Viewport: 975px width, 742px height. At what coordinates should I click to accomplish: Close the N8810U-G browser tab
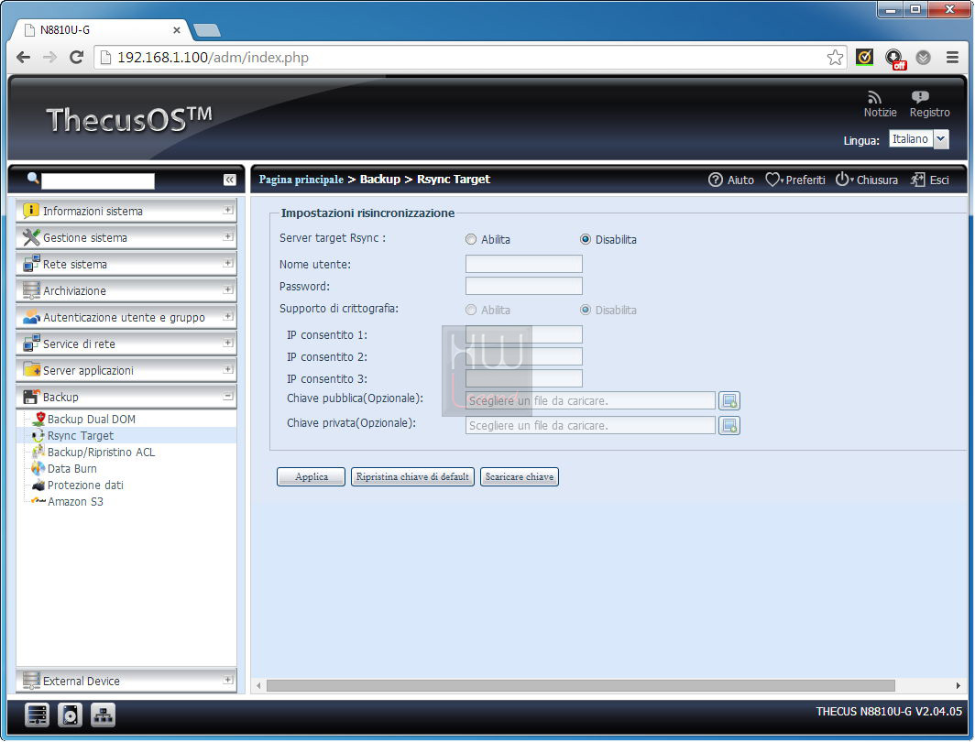point(177,30)
